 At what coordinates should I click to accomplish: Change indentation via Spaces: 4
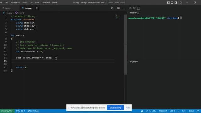pyautogui.click(x=163, y=111)
